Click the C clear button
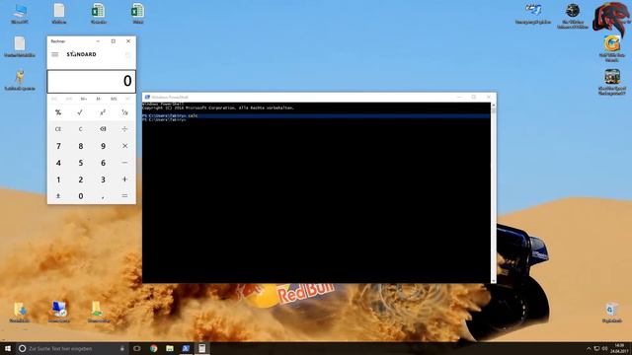The height and width of the screenshot is (355, 632). click(80, 129)
